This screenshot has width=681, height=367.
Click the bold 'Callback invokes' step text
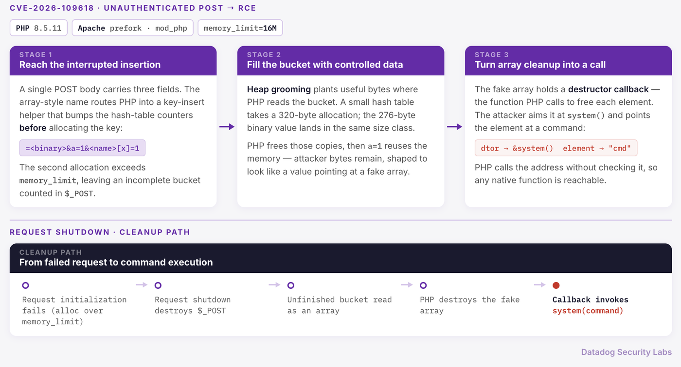point(591,300)
